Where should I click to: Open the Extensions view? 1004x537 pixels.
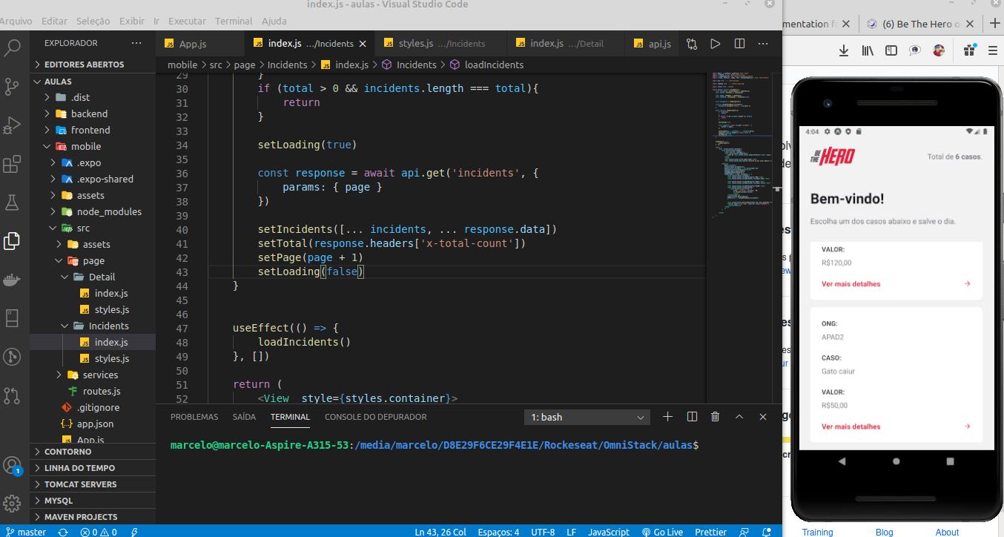tap(12, 164)
